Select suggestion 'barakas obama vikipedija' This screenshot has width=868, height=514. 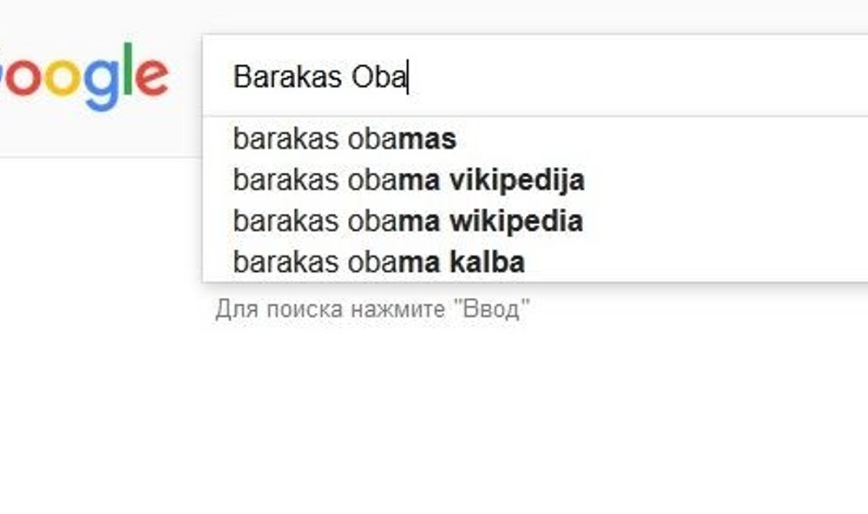click(409, 179)
